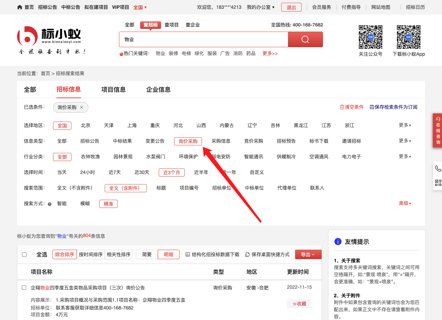The width and height of the screenshot is (442, 320).
Task: Click the home icon in top bar
Action: point(20,7)
